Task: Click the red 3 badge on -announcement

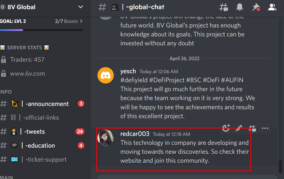Action: click(81, 104)
